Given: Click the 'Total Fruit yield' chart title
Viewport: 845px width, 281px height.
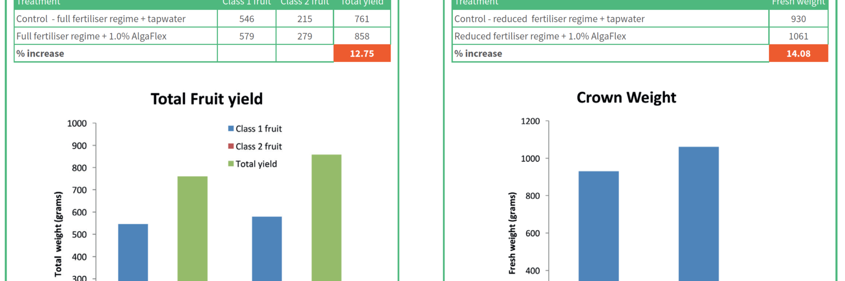Looking at the screenshot, I should pos(207,99).
